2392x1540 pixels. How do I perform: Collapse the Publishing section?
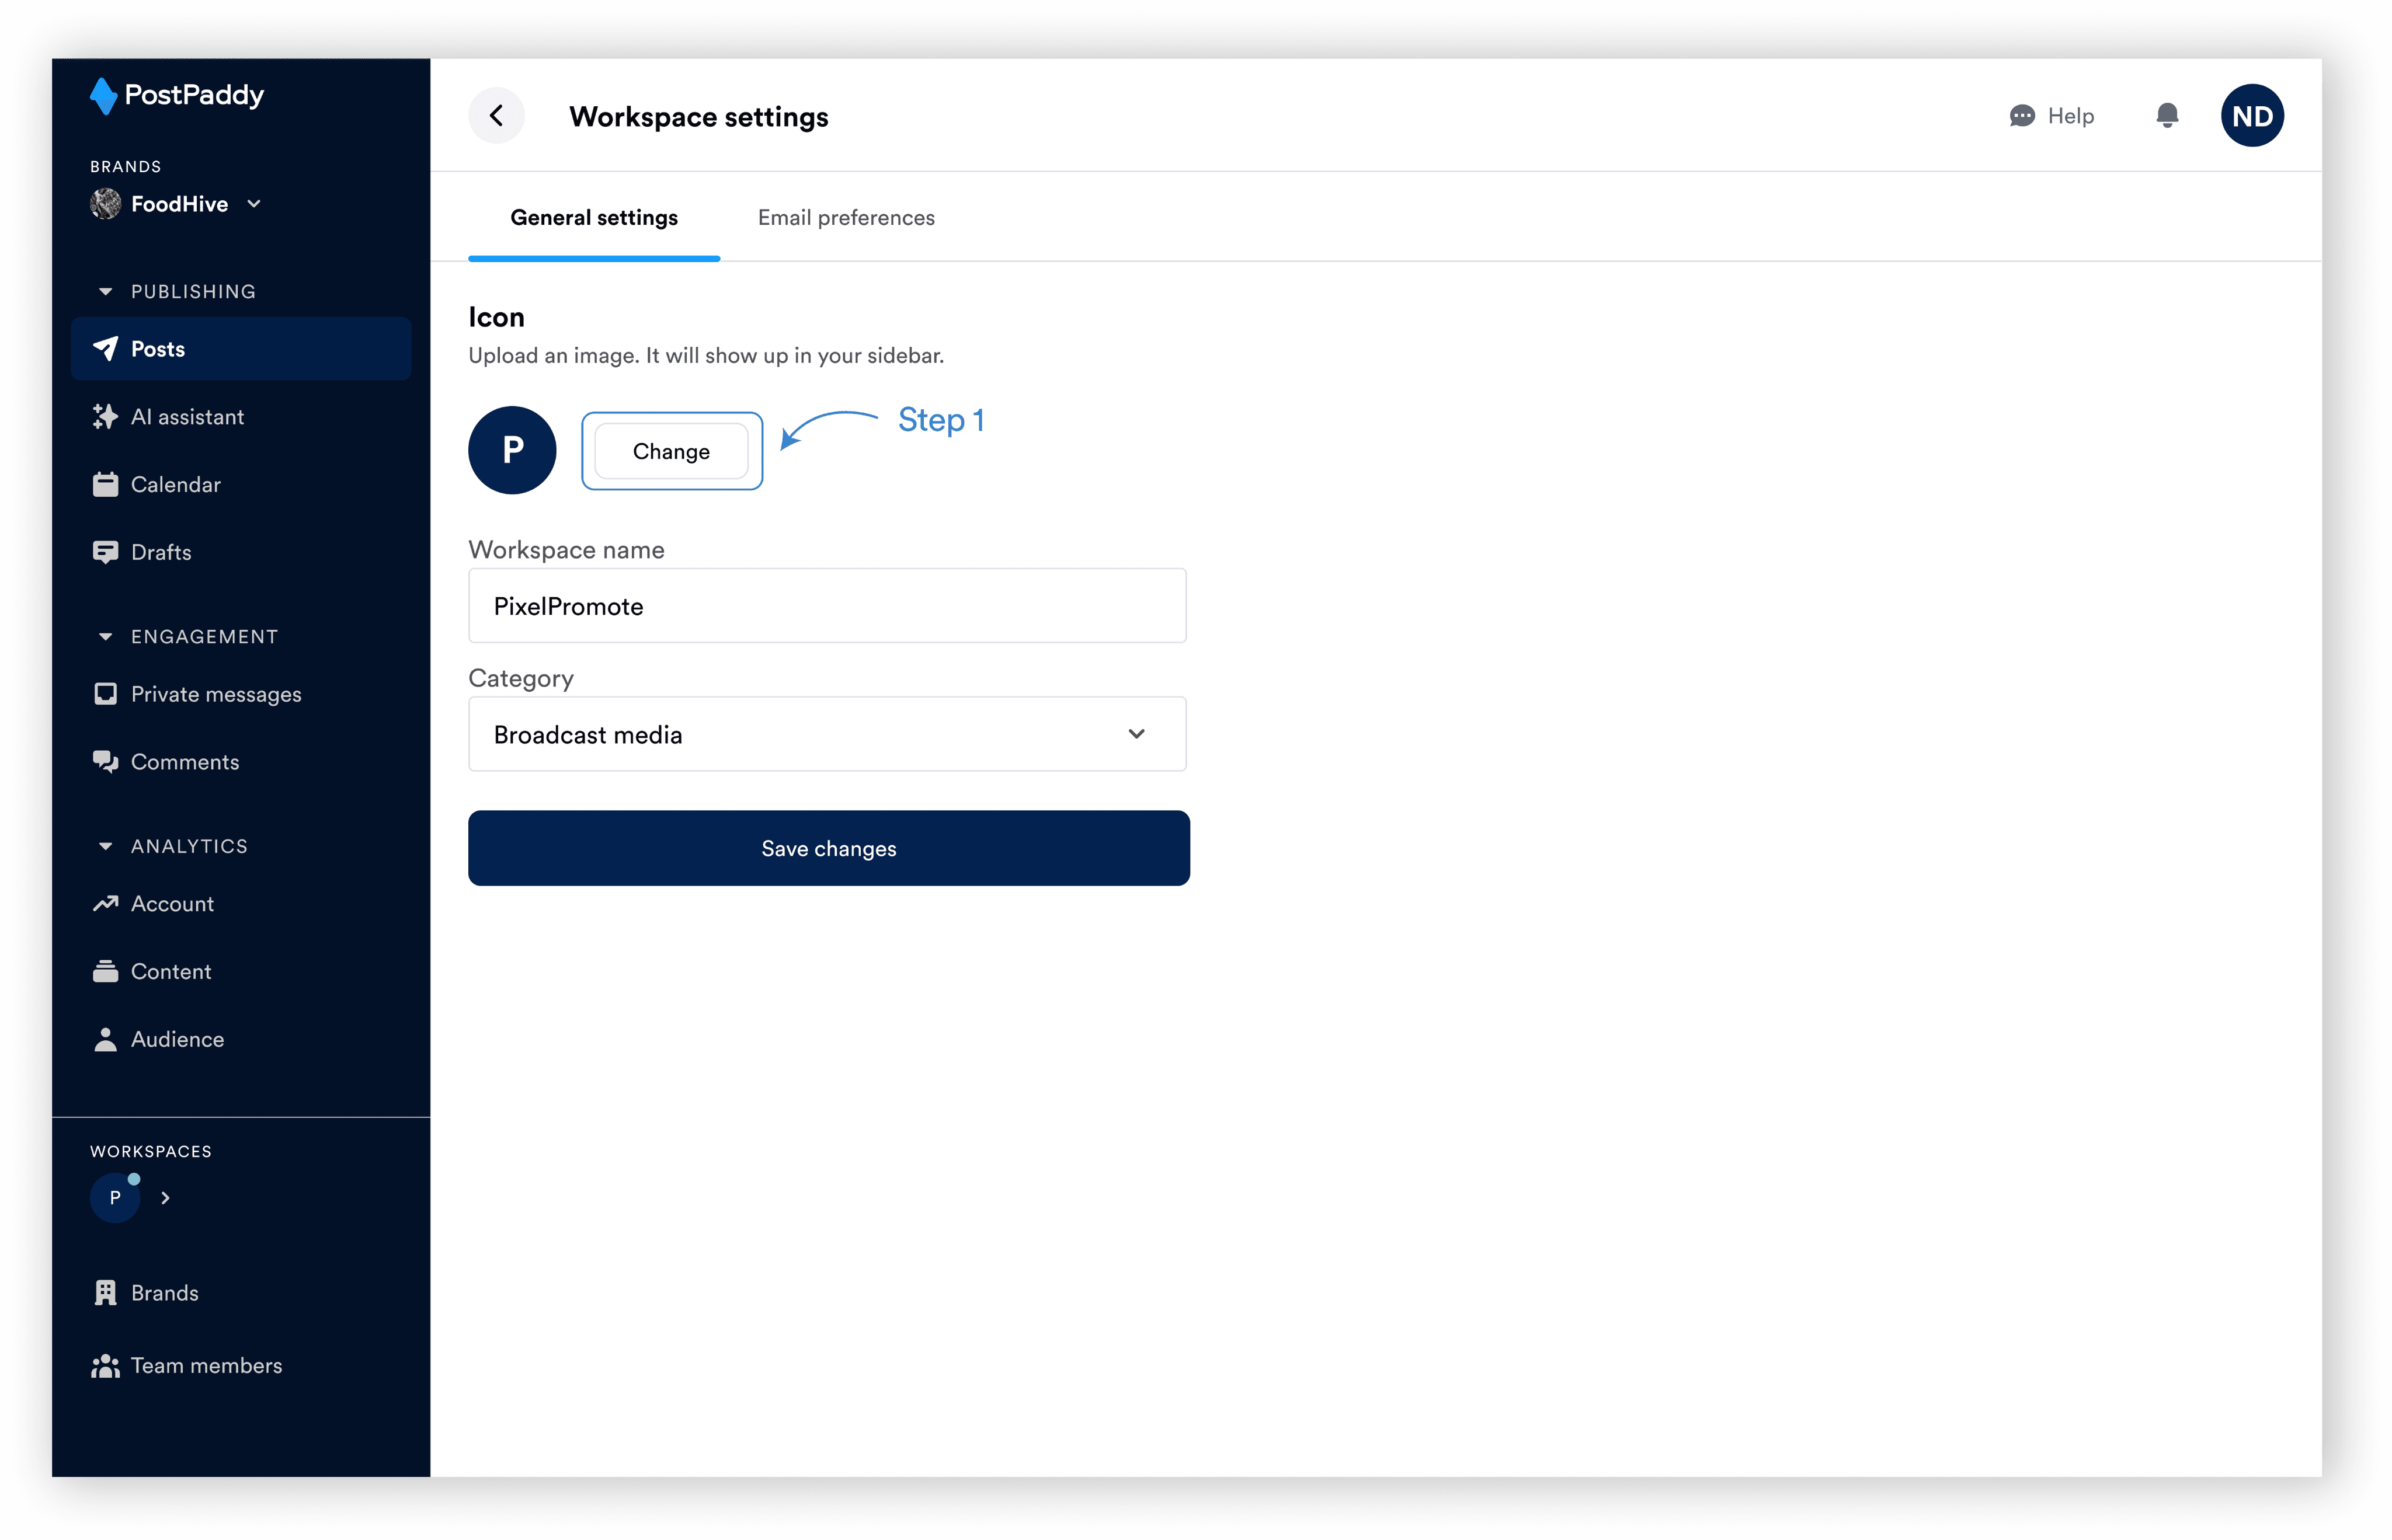pos(105,292)
